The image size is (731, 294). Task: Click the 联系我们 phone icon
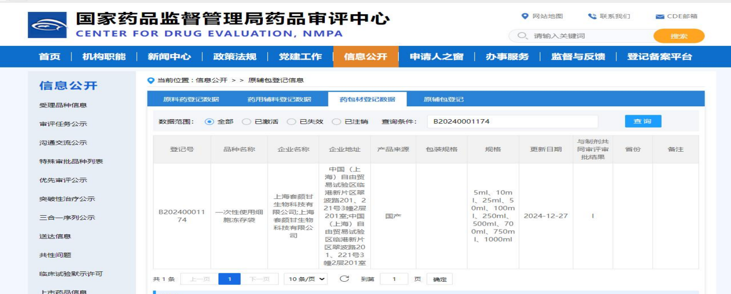[x=592, y=16]
